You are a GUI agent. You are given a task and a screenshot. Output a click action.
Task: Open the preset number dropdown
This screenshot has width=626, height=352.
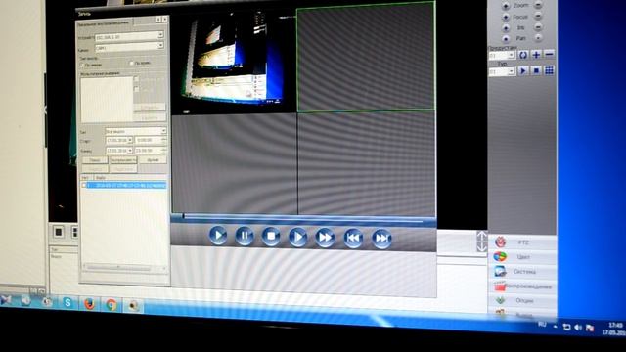(x=511, y=55)
